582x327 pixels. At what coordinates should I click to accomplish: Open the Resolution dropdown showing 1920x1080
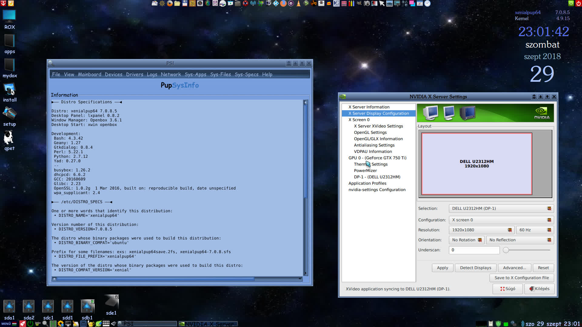482,230
